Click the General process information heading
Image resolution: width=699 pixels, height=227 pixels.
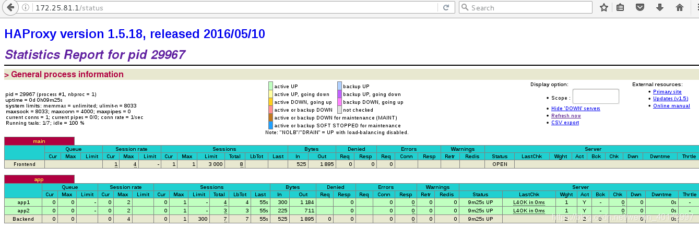pos(67,74)
